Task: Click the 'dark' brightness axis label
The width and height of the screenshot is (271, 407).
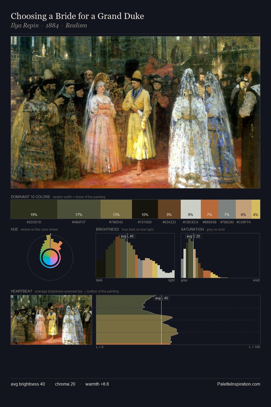Action: tap(99, 280)
